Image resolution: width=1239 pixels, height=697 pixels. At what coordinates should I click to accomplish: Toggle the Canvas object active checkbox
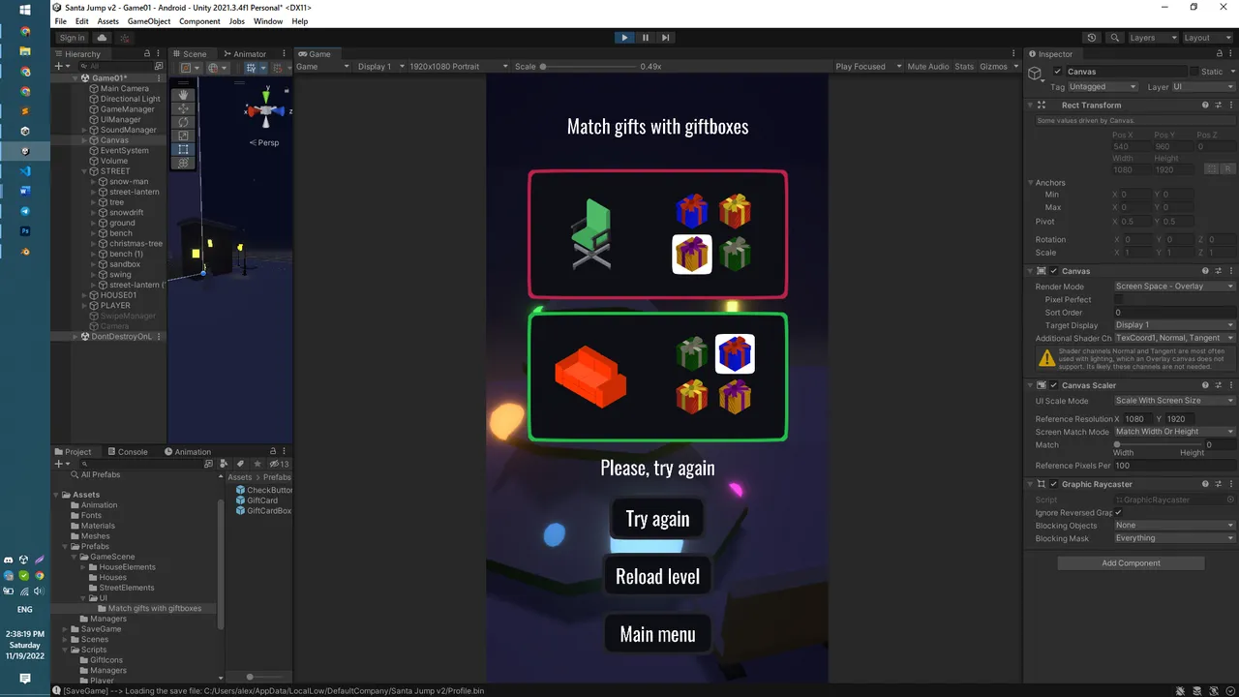pyautogui.click(x=1058, y=72)
